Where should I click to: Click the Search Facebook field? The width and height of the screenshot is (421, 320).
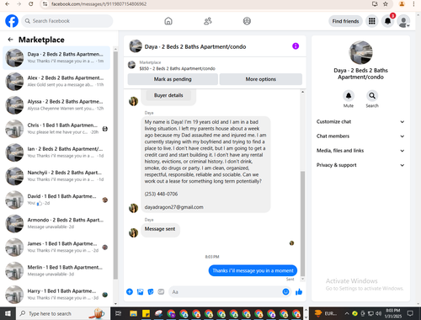pyautogui.click(x=67, y=21)
